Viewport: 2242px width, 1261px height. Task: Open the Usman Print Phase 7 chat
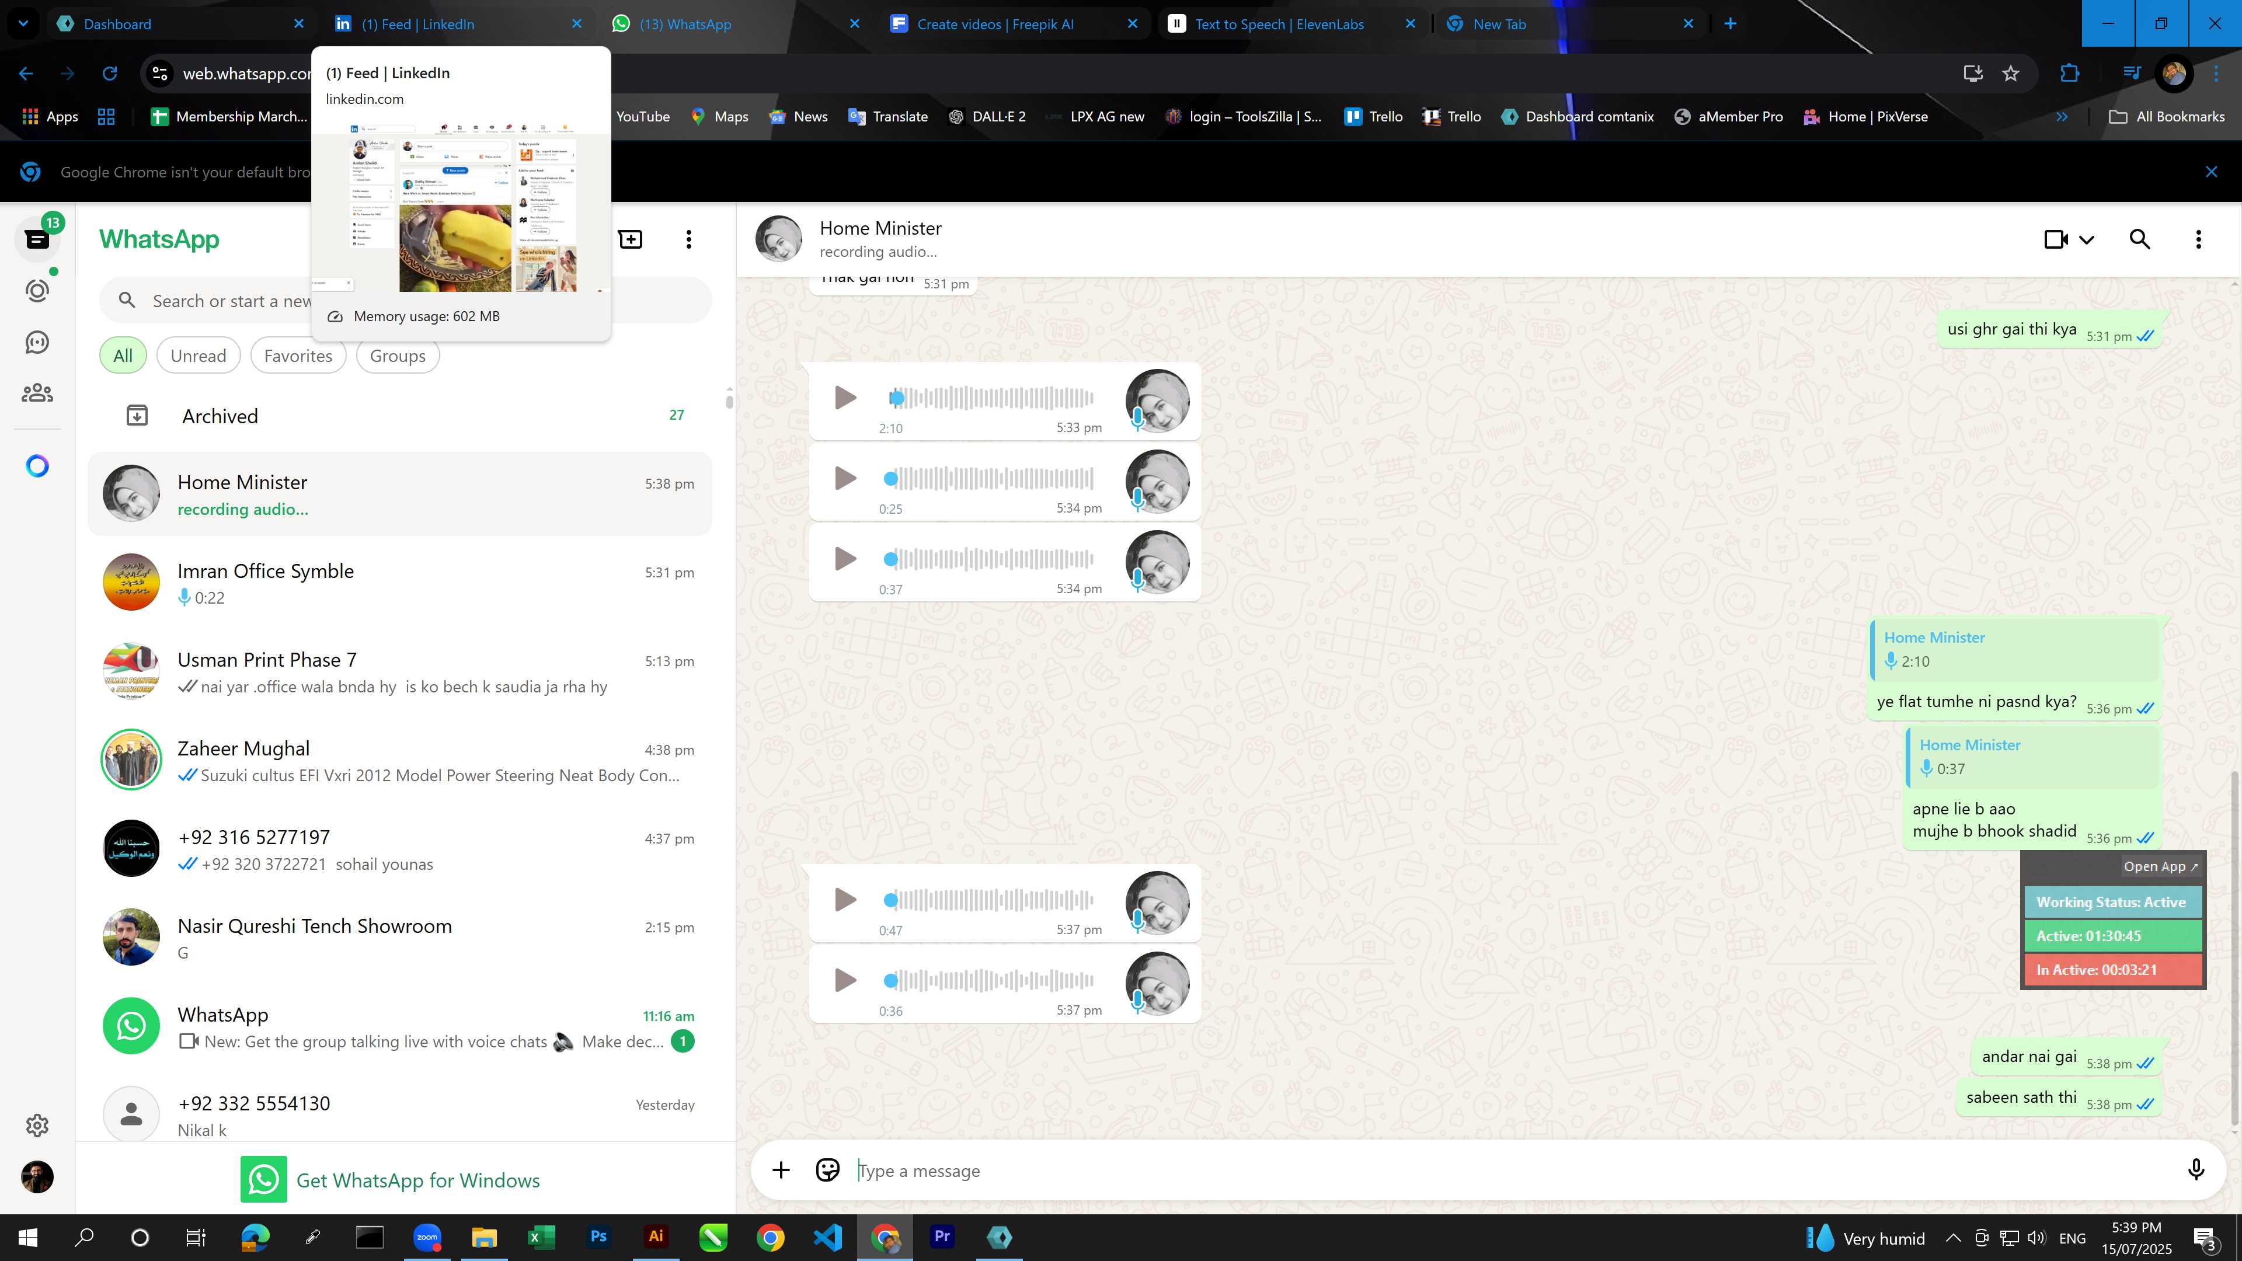401,672
